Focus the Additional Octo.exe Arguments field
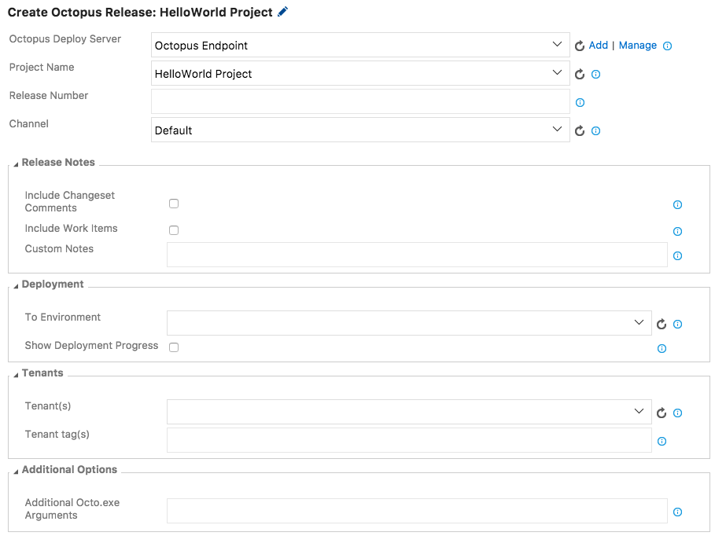715x536 pixels. coord(417,511)
